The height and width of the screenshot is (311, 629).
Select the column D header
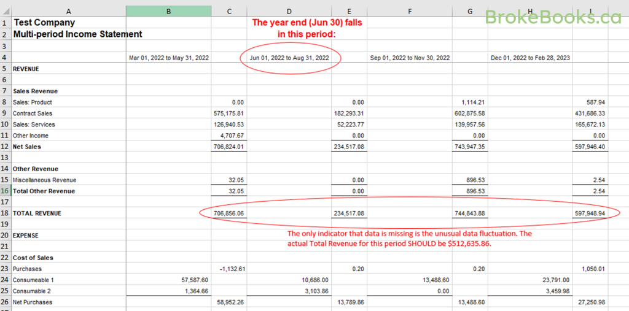(x=289, y=12)
